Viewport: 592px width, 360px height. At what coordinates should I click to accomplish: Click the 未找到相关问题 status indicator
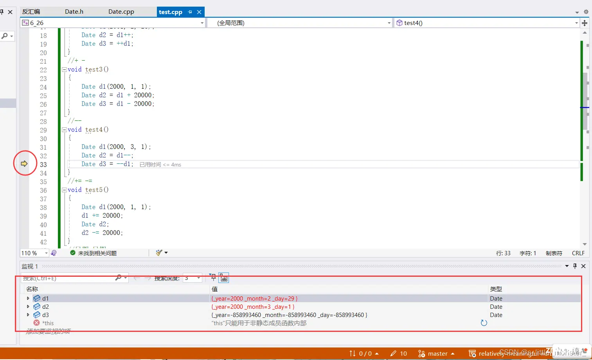click(x=94, y=253)
